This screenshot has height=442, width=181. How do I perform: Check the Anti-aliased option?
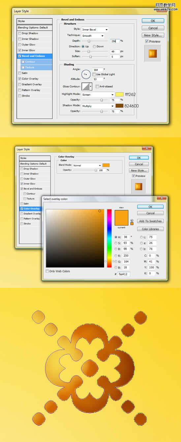[97, 86]
